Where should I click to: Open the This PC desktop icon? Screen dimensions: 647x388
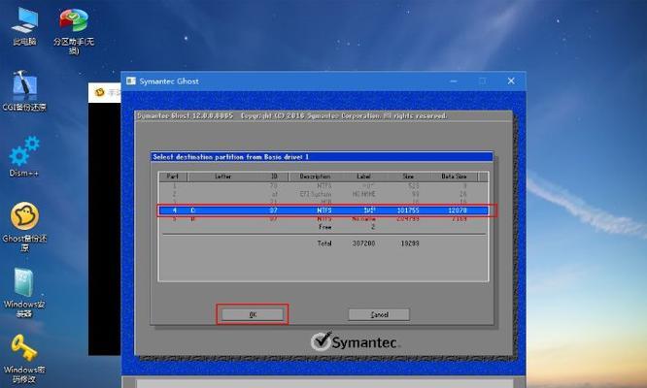point(24,25)
